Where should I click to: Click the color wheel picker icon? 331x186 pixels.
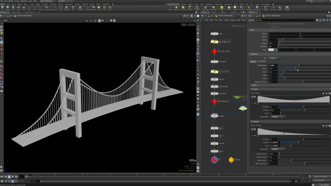coord(276,50)
